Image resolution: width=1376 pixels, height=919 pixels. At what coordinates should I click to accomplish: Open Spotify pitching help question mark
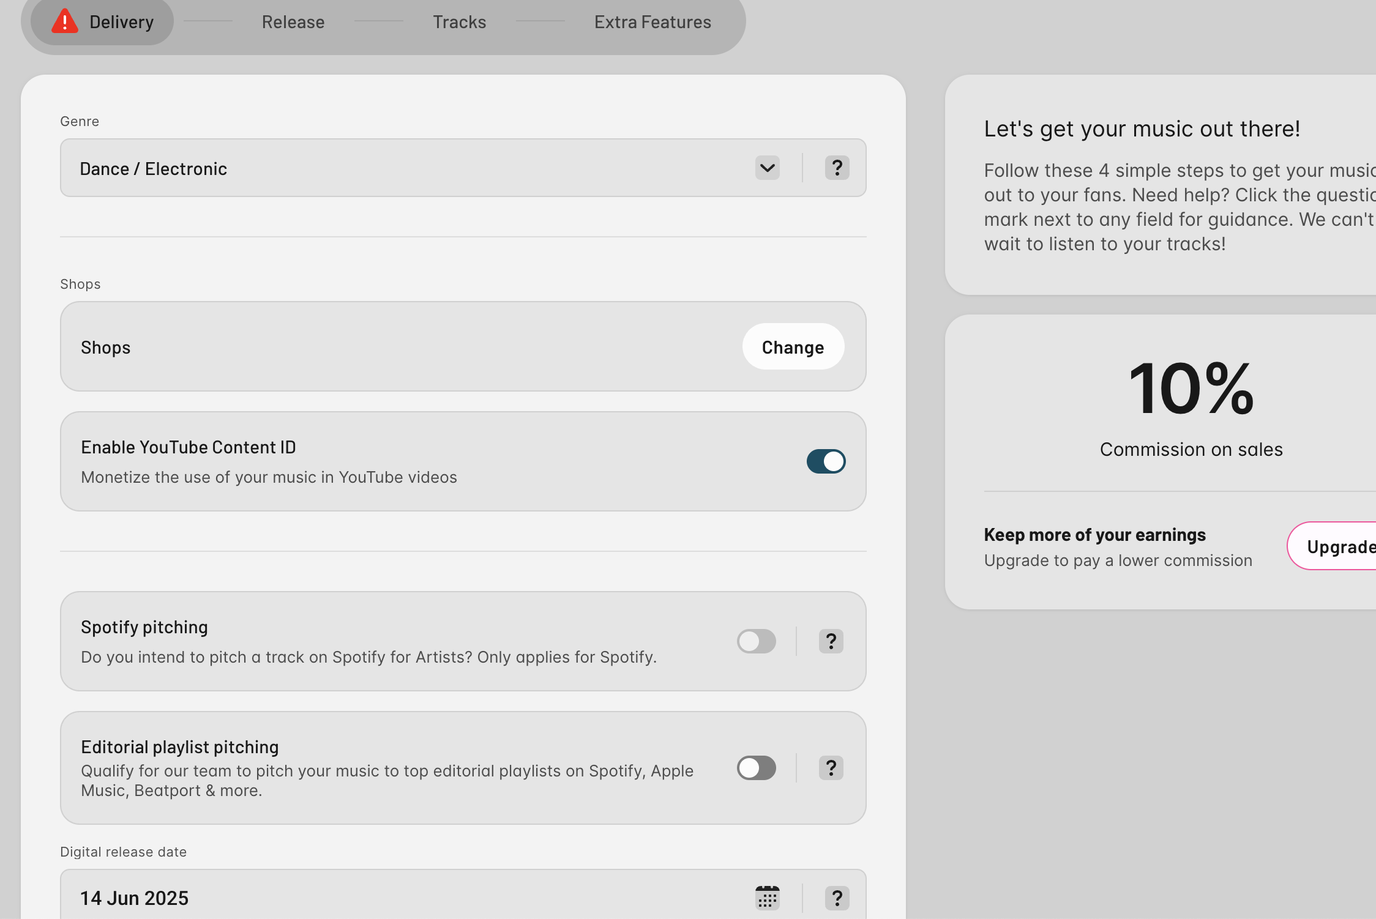(x=831, y=641)
